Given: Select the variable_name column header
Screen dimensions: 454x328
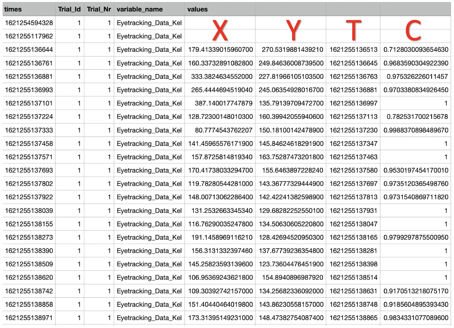Looking at the screenshot, I should pos(149,9).
